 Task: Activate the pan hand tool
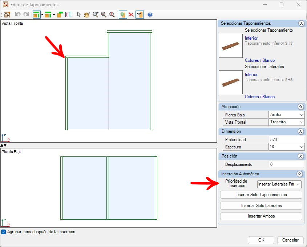click(87, 15)
